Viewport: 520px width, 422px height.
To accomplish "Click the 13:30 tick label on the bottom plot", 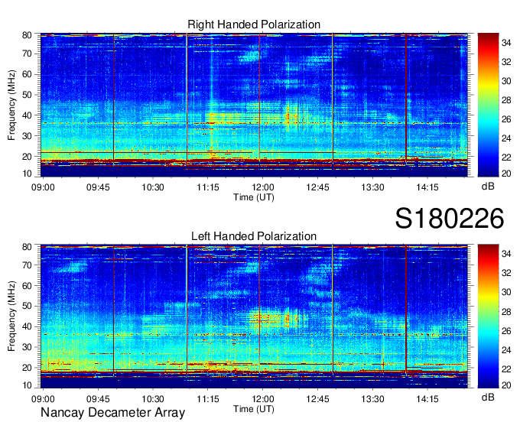I will pyautogui.click(x=372, y=399).
